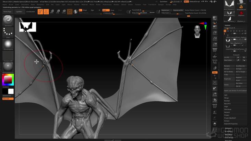Collapse the Subtool palette header
This screenshot has height=141, width=251.
point(227,25)
